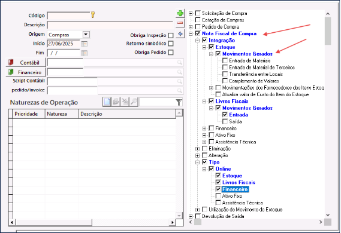This screenshot has height=233, width=341.
Task: Select Assistência Técnica under Online
Action: coord(243,203)
